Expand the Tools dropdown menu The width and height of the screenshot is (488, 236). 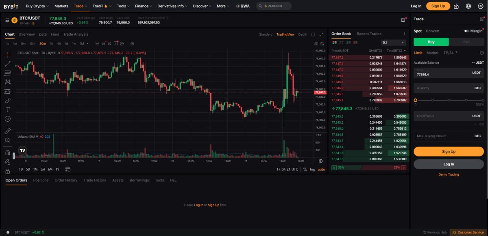click(123, 6)
